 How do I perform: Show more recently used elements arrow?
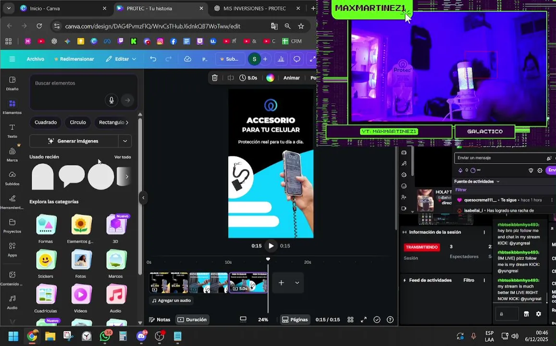[127, 176]
